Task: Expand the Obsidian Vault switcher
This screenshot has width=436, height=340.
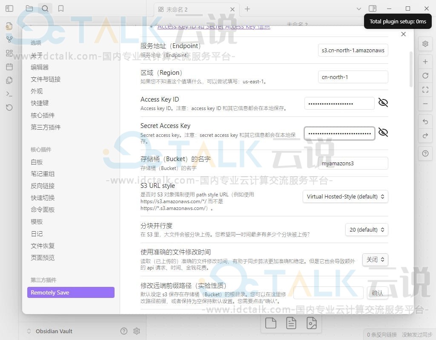Action: click(29, 331)
